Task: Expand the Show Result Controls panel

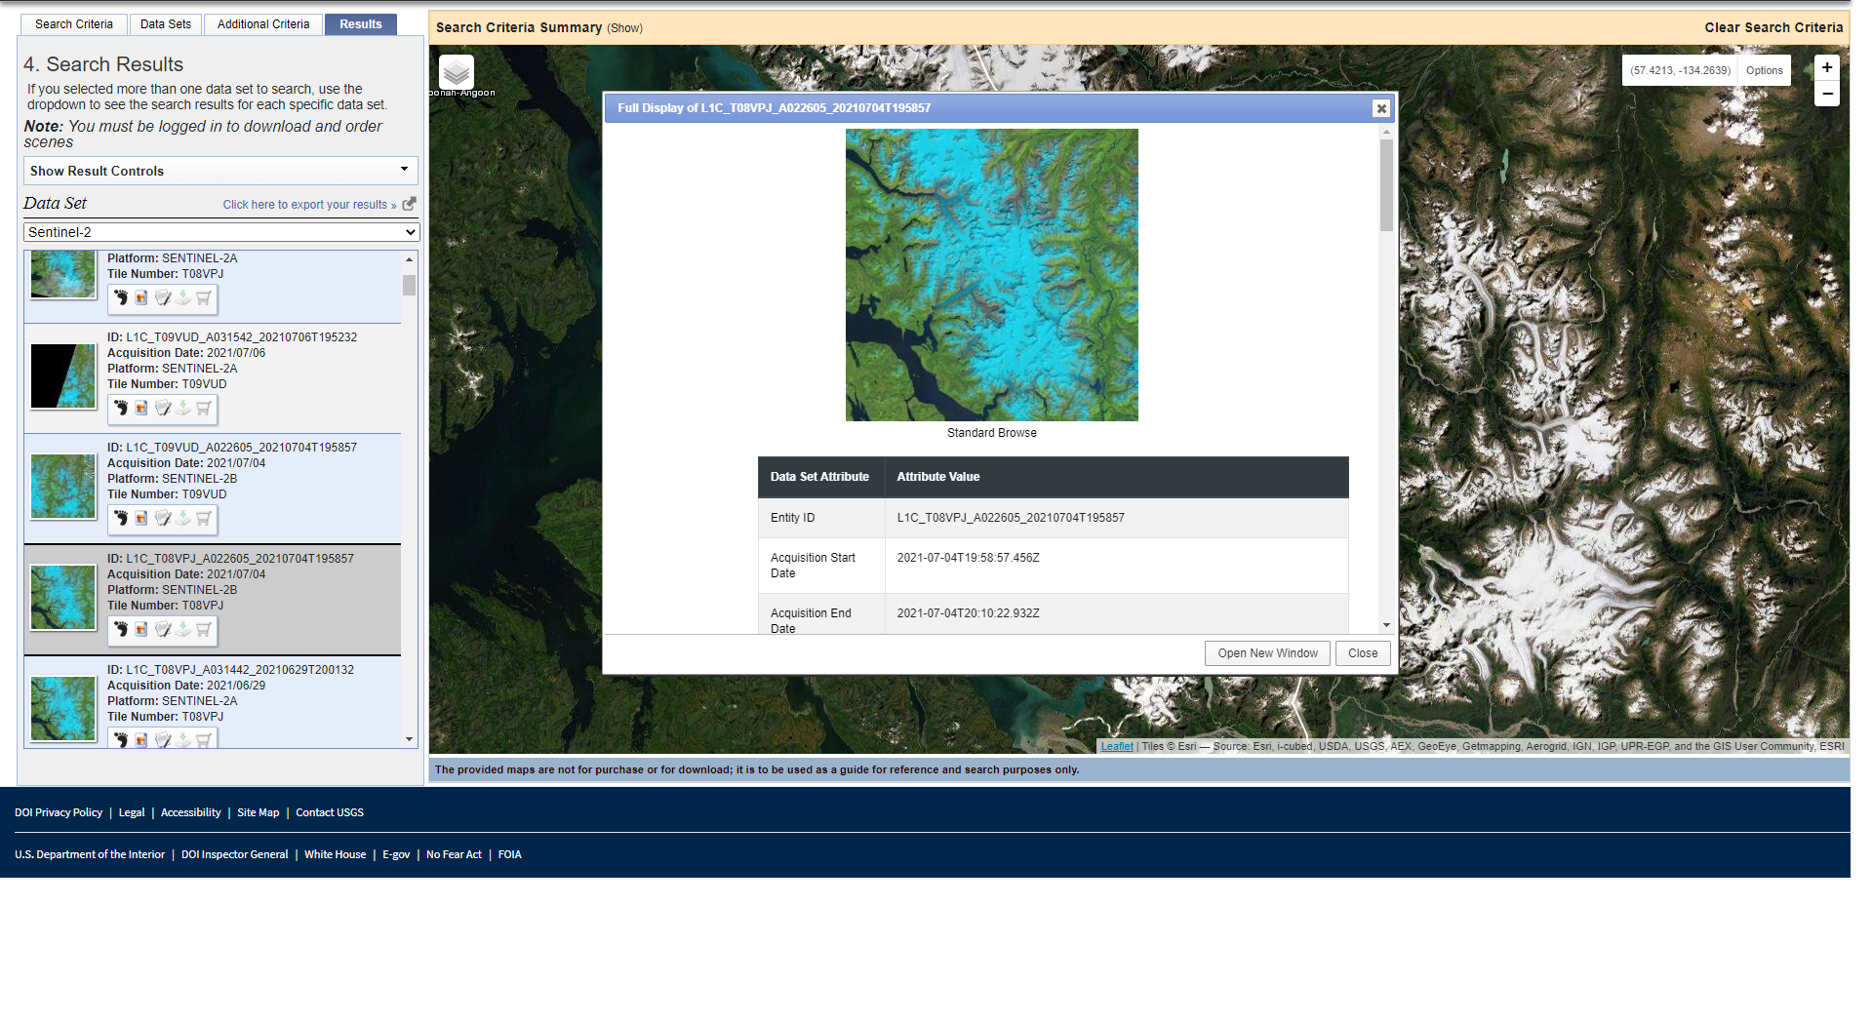Action: coord(219,171)
